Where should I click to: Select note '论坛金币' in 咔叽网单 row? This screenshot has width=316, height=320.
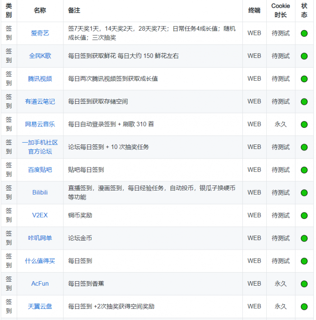point(80,238)
